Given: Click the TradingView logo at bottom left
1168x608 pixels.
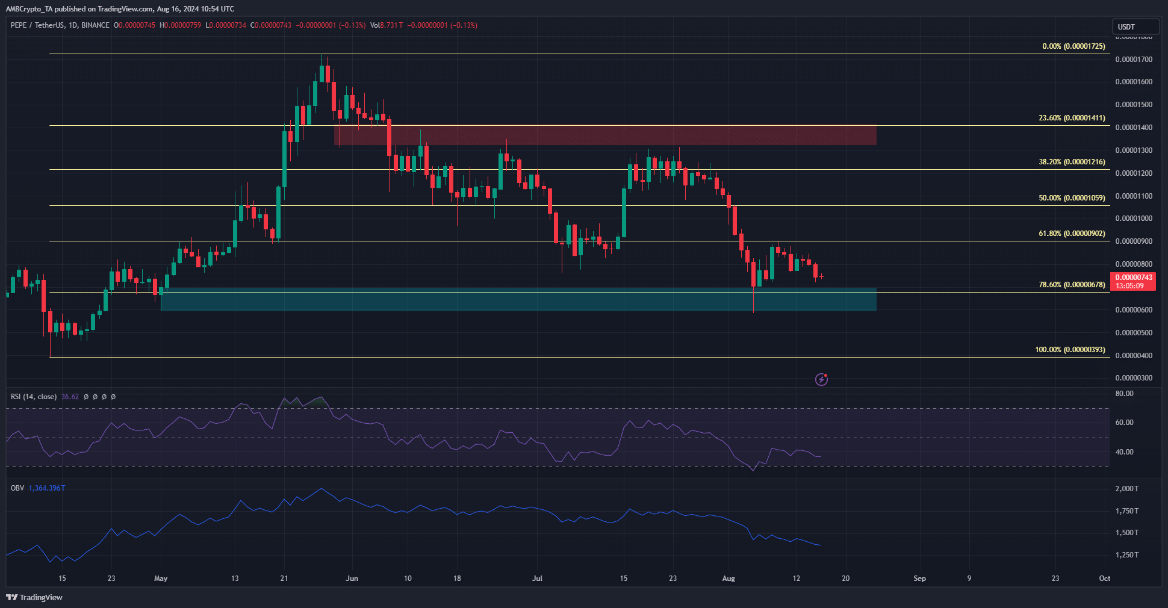Looking at the screenshot, I should point(34,597).
